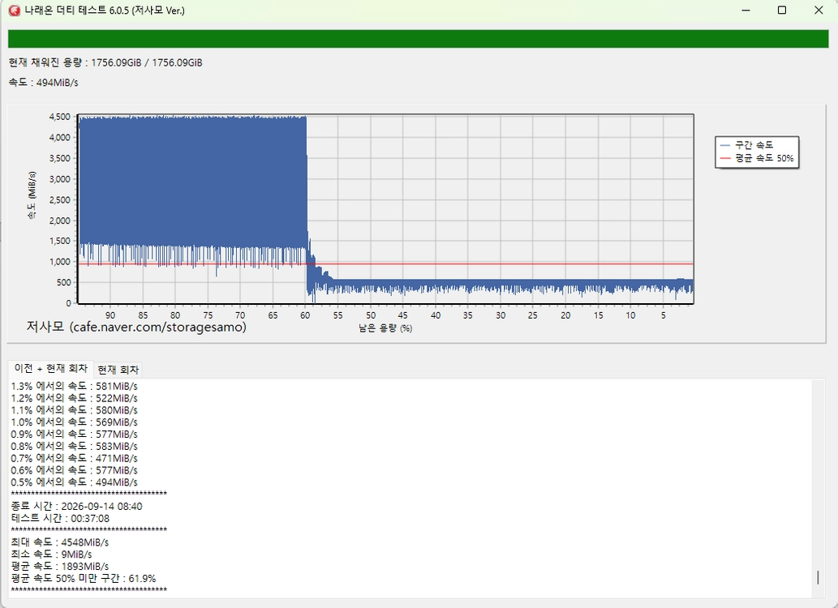The height and width of the screenshot is (608, 838).
Task: Switch to the 현재 회차 tab
Action: (118, 370)
